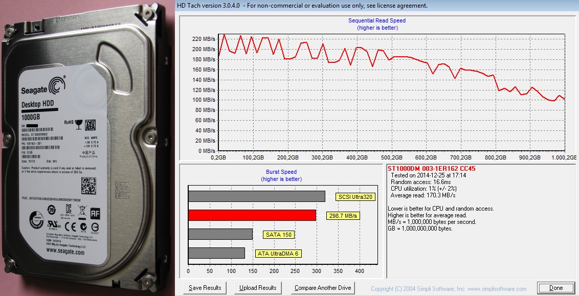
Task: Click the Done button
Action: click(556, 288)
